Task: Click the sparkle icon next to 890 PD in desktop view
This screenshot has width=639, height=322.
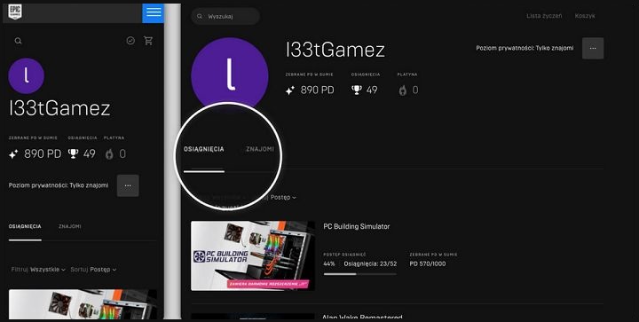Action: coord(289,90)
